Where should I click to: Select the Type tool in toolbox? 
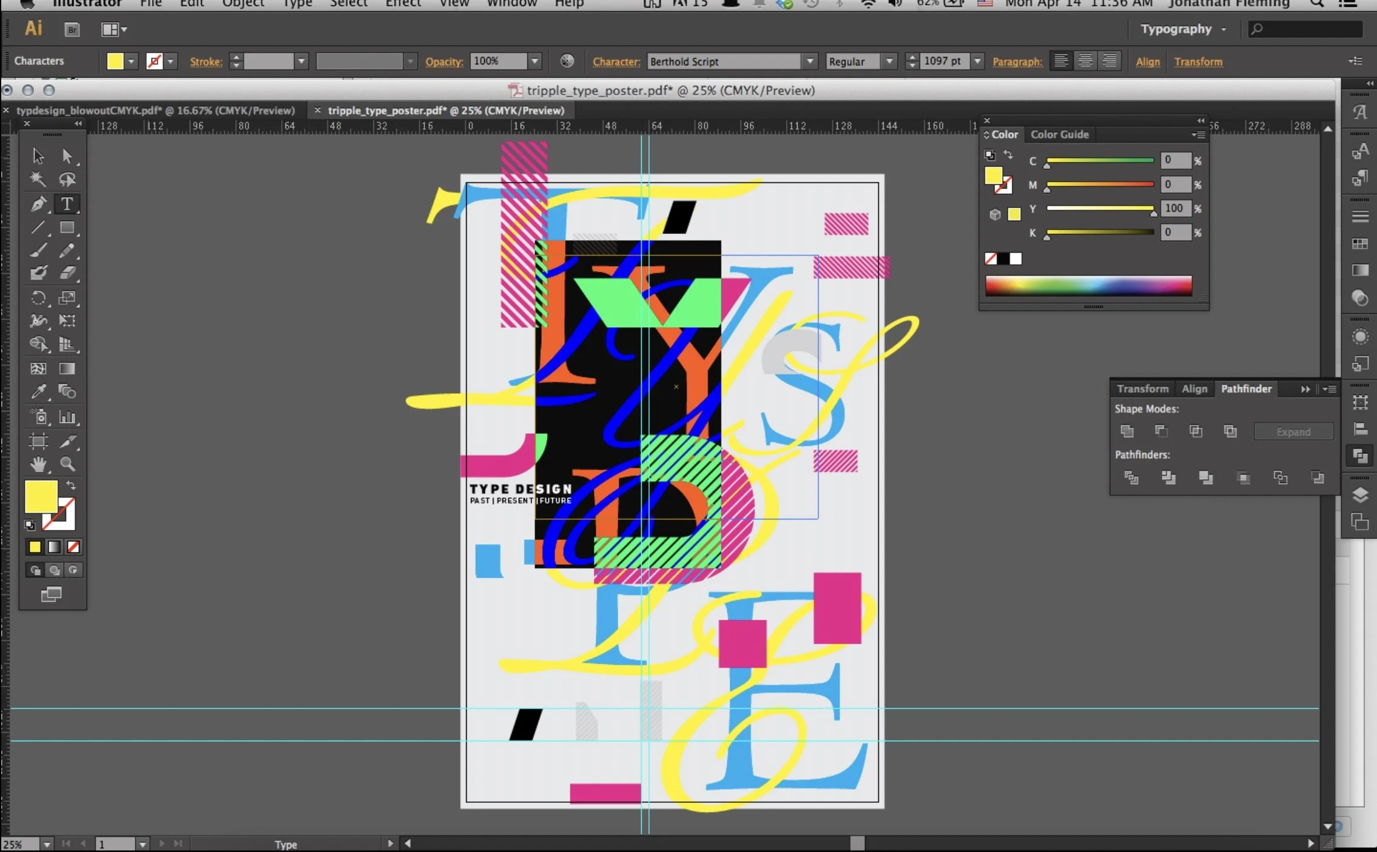[67, 204]
